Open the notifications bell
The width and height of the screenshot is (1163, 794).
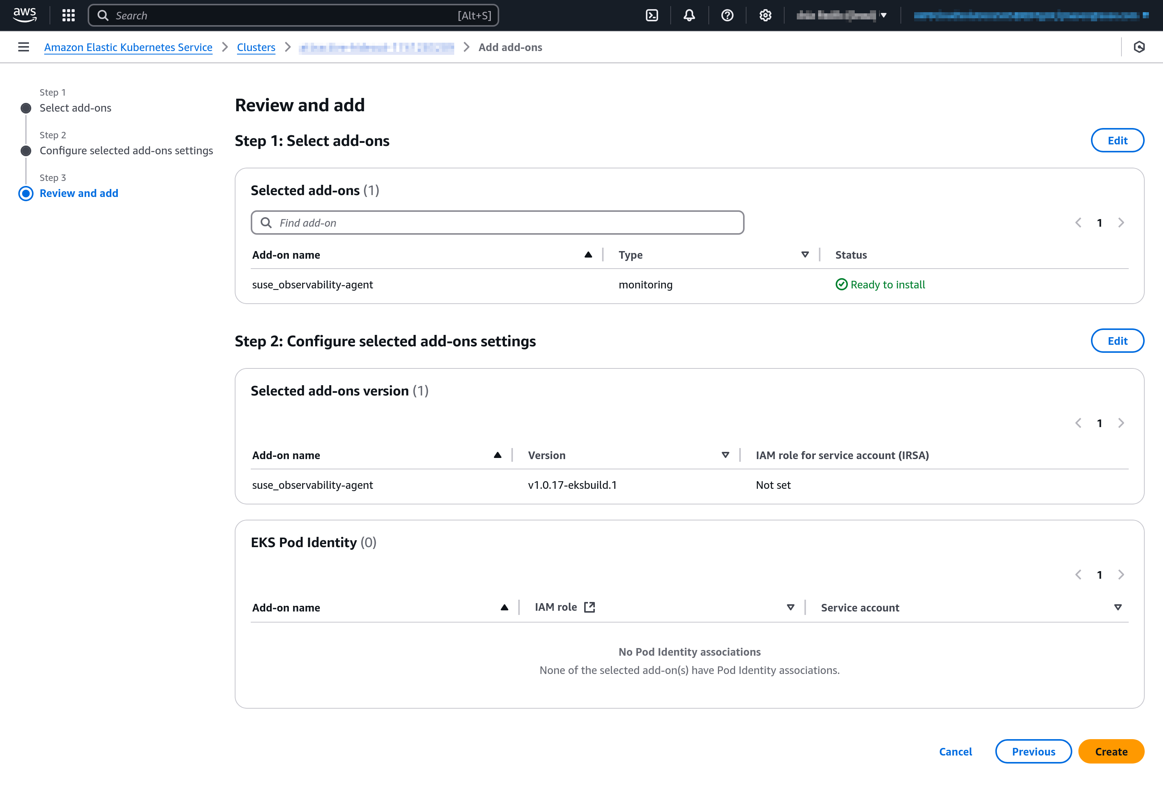click(x=689, y=16)
